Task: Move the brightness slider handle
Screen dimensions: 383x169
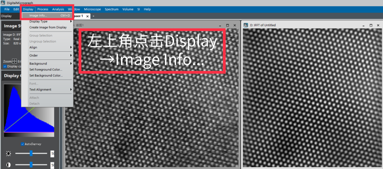Action: pos(31,153)
